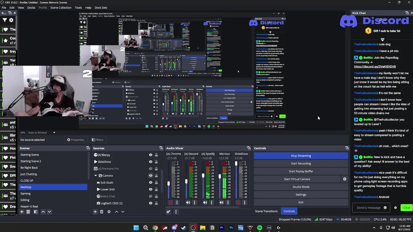Viewport: 413px width, 232px height.
Task: Remove selected scene with the Scenes trash icon
Action: (x=28, y=212)
